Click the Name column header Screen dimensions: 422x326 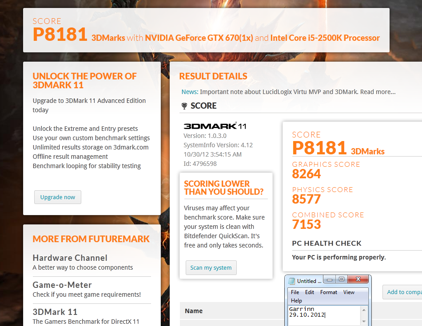[194, 311]
